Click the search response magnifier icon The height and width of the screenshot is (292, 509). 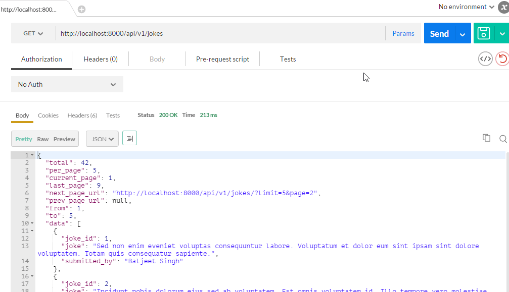[x=503, y=139]
